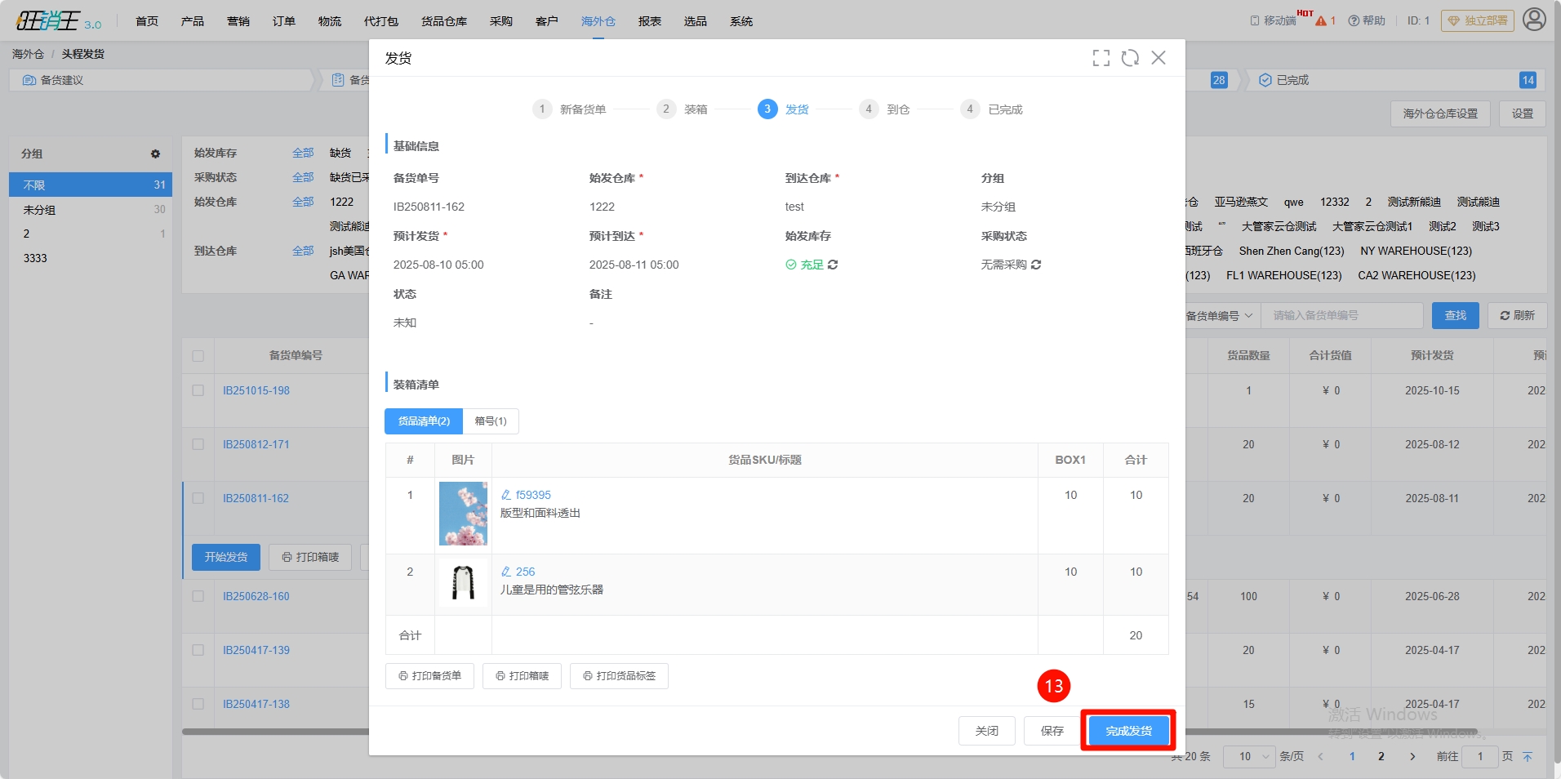Screen dimensions: 1561x779
Task: Click the 完成发货 button
Action: (1128, 731)
